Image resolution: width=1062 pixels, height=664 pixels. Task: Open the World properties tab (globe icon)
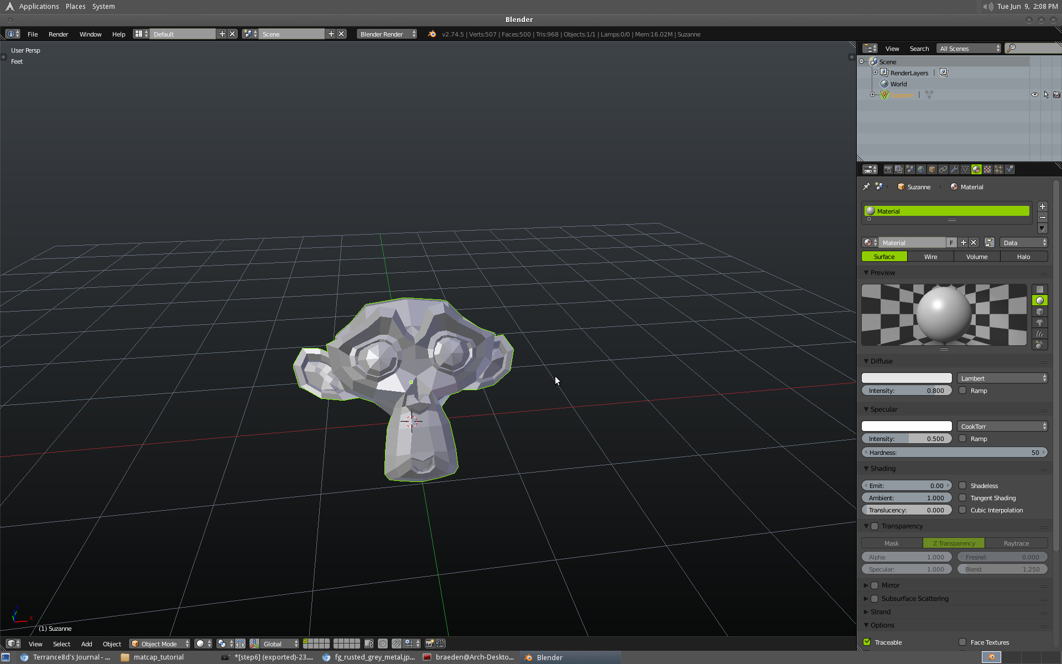click(921, 169)
